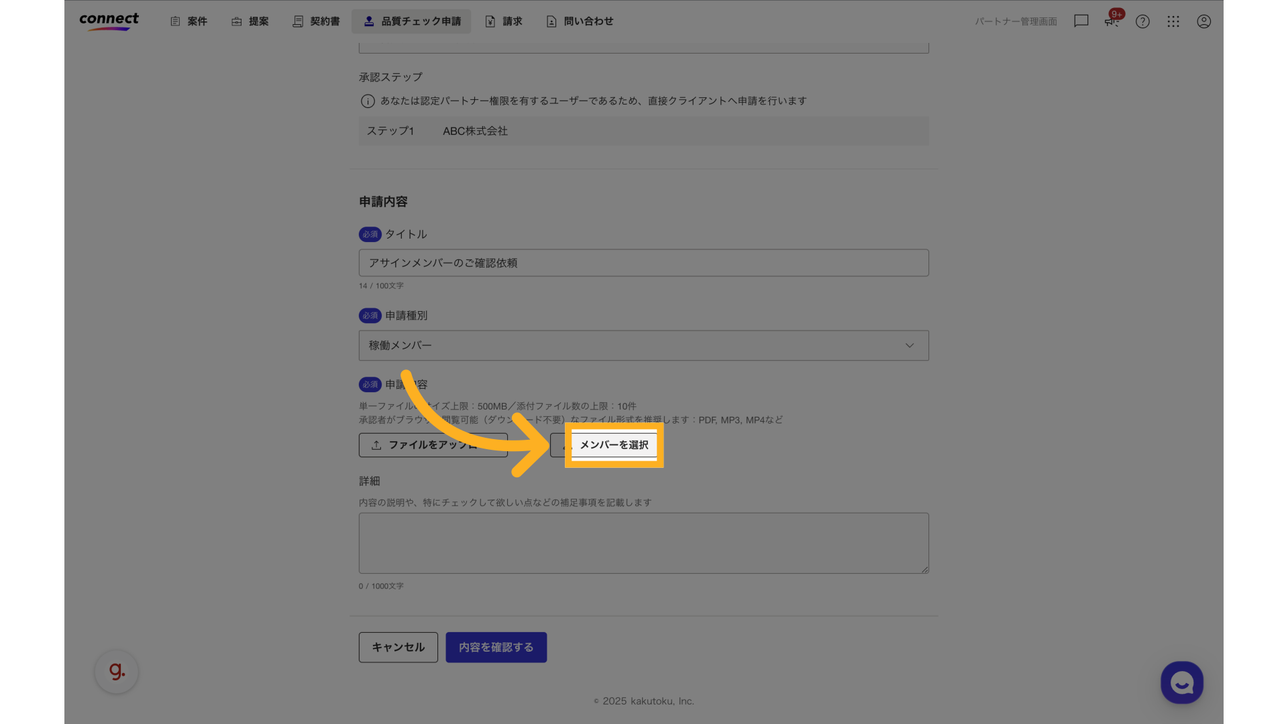Click the file upload icon on upload button

pos(377,444)
